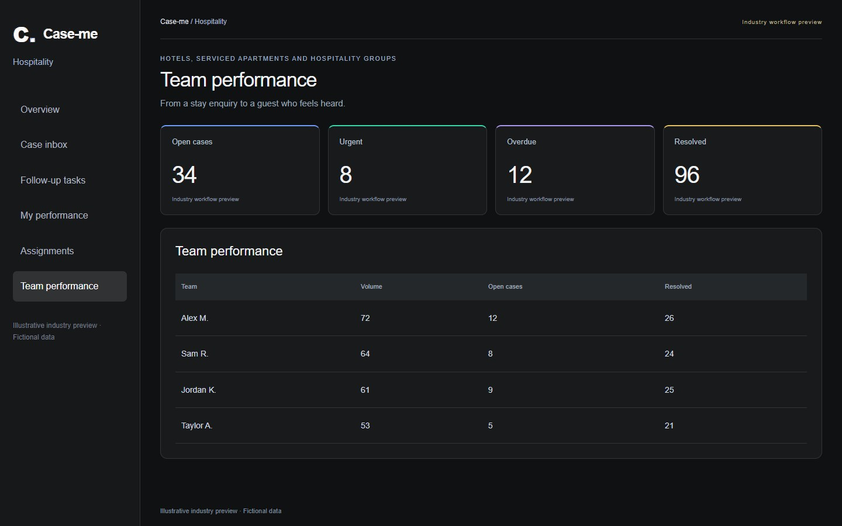Click the Volume column header
Viewport: 842px width, 526px height.
371,286
